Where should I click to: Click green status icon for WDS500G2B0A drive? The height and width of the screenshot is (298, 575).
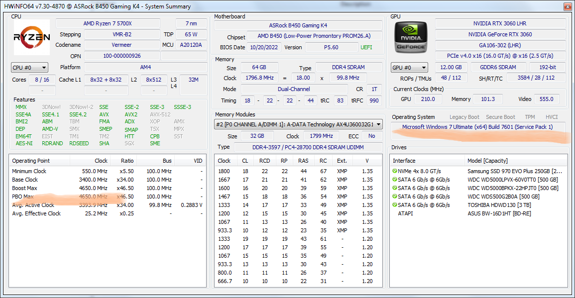tap(395, 196)
